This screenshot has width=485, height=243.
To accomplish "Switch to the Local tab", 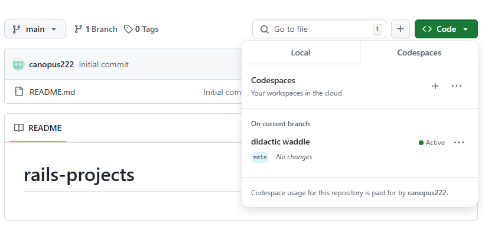I will tap(301, 52).
